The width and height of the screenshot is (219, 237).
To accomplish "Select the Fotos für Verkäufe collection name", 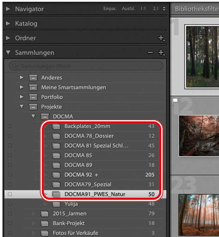I will (x=76, y=233).
